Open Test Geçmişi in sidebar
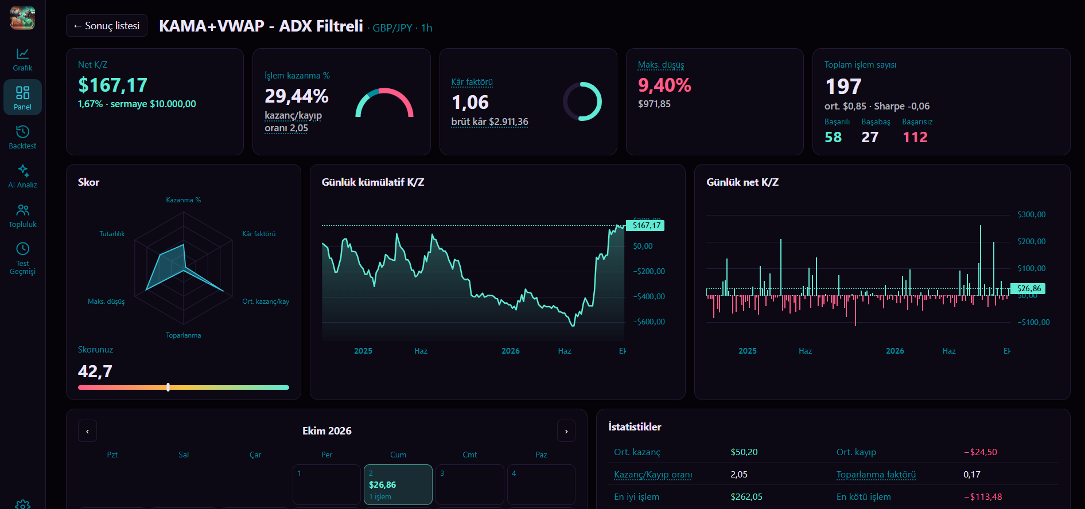 coord(22,258)
